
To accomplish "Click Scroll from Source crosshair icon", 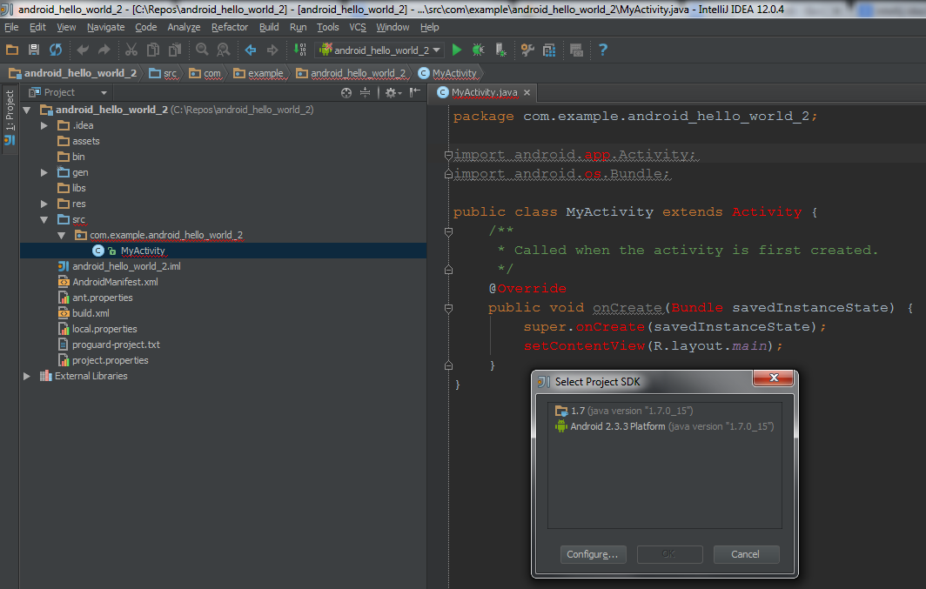I will pos(346,93).
